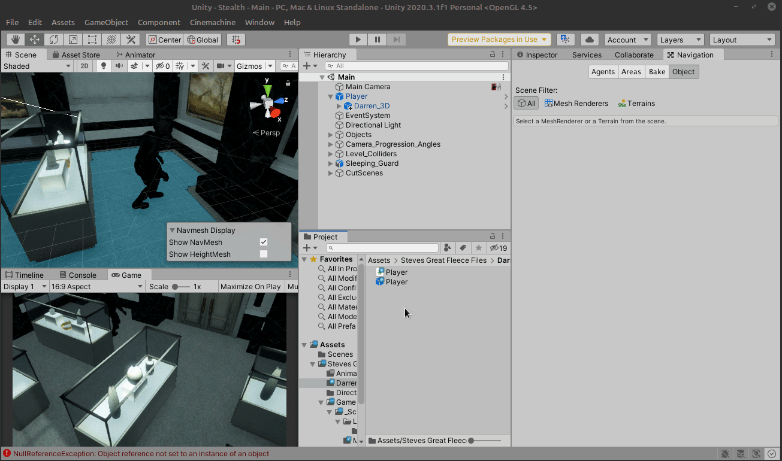Open the 16:9 Aspect dropdown
Viewport: 782px width, 461px height.
[x=97, y=286]
